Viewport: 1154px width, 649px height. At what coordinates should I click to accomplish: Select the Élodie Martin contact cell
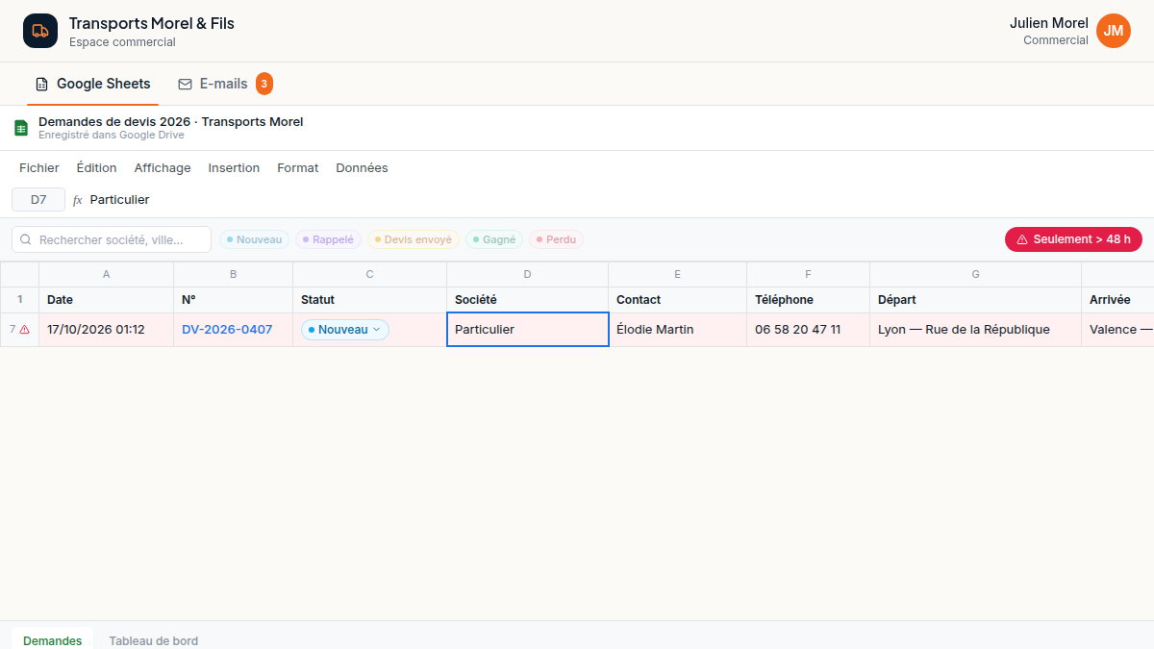point(678,330)
